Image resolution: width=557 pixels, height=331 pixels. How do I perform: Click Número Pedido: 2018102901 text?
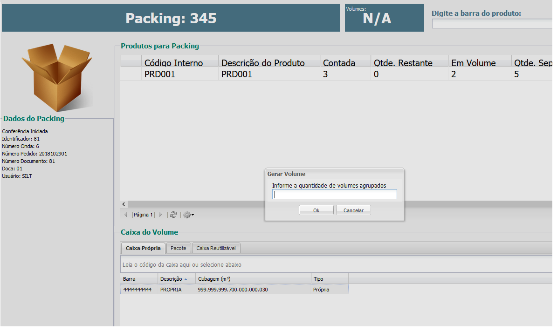tap(34, 154)
